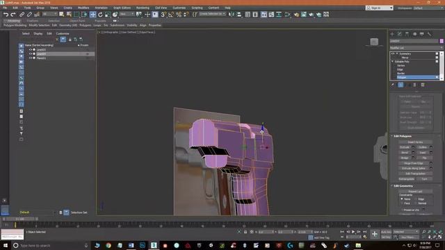Open the Sign In dropdown
445x250 pixels.
(380, 8)
